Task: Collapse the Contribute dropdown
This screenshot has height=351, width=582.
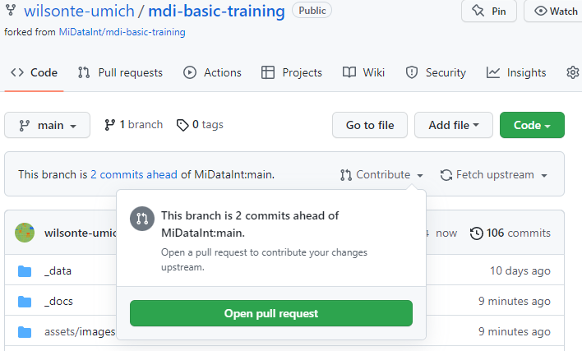Action: tap(381, 175)
